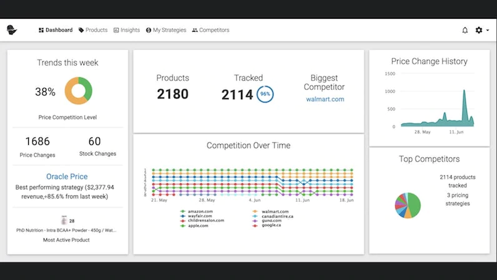Open the notifications bell

click(465, 30)
